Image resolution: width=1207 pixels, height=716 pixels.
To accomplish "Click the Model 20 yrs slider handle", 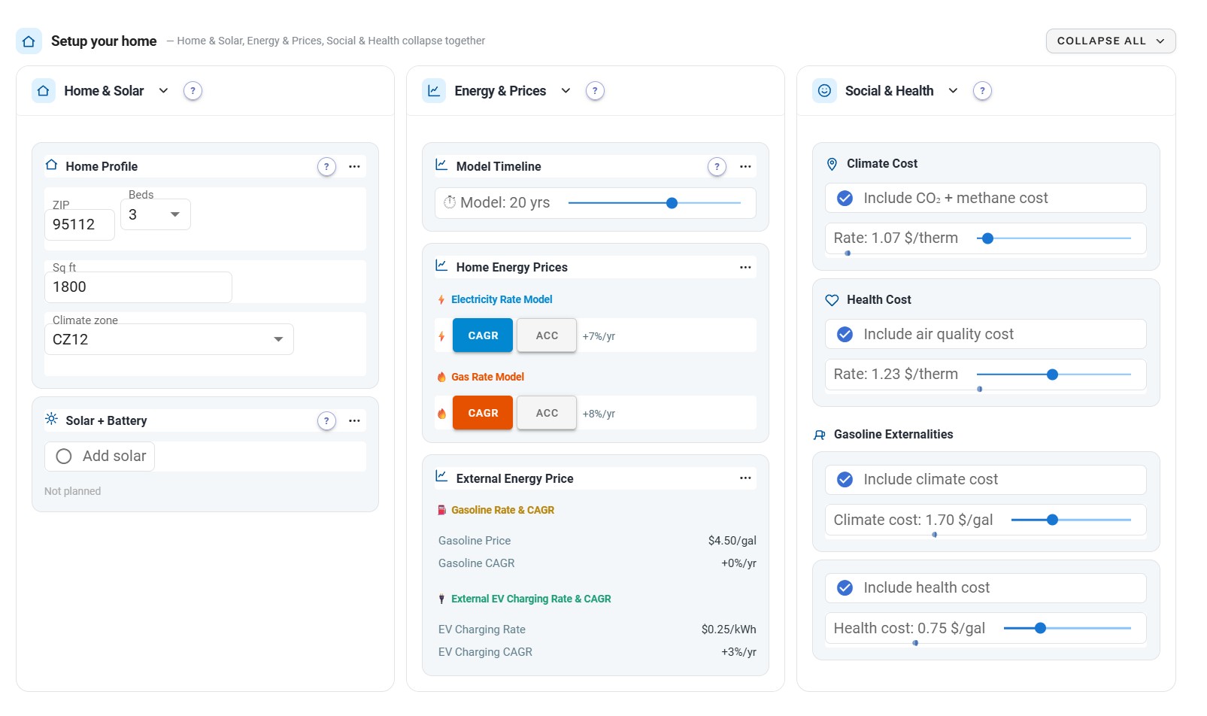I will 672,203.
